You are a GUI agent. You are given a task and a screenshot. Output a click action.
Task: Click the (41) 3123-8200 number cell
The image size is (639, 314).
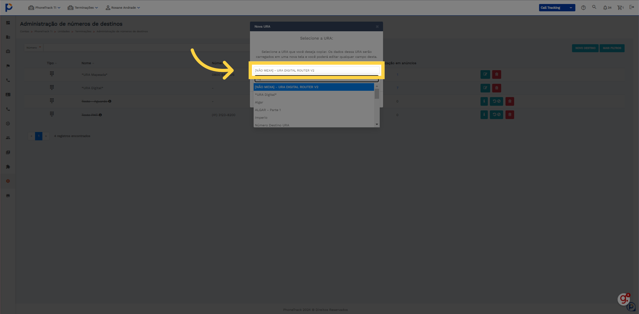click(224, 115)
